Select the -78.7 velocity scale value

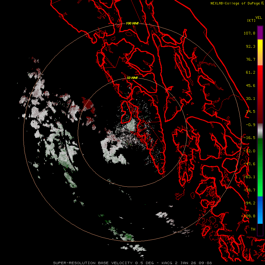[x=249, y=190]
